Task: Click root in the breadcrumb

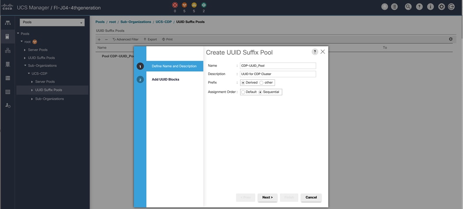Action: click(x=113, y=22)
